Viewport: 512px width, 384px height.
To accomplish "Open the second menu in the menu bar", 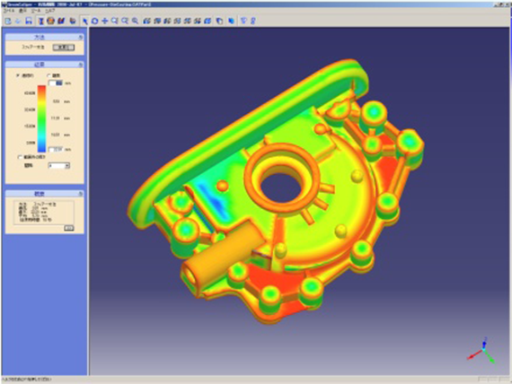I will tap(22, 11).
